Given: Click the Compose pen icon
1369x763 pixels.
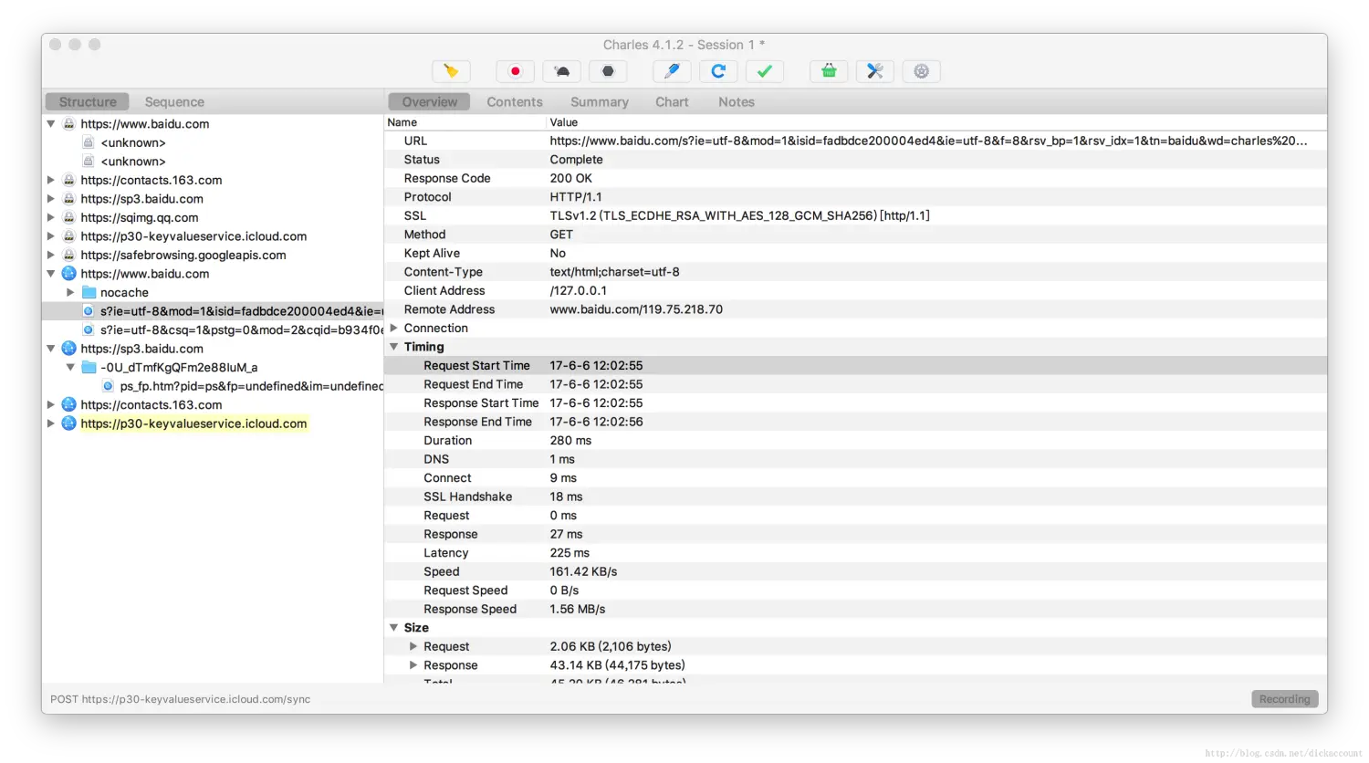Looking at the screenshot, I should (673, 71).
